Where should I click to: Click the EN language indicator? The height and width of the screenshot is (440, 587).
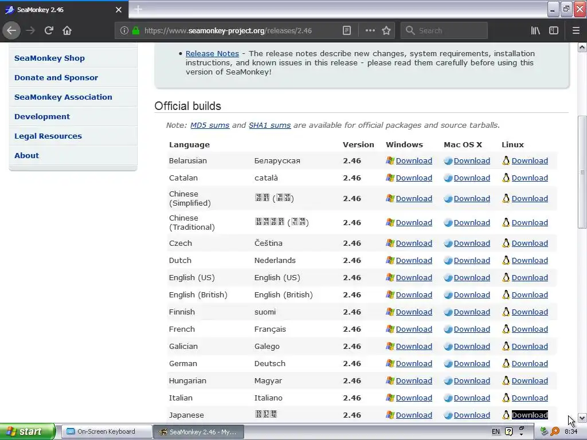(x=496, y=431)
